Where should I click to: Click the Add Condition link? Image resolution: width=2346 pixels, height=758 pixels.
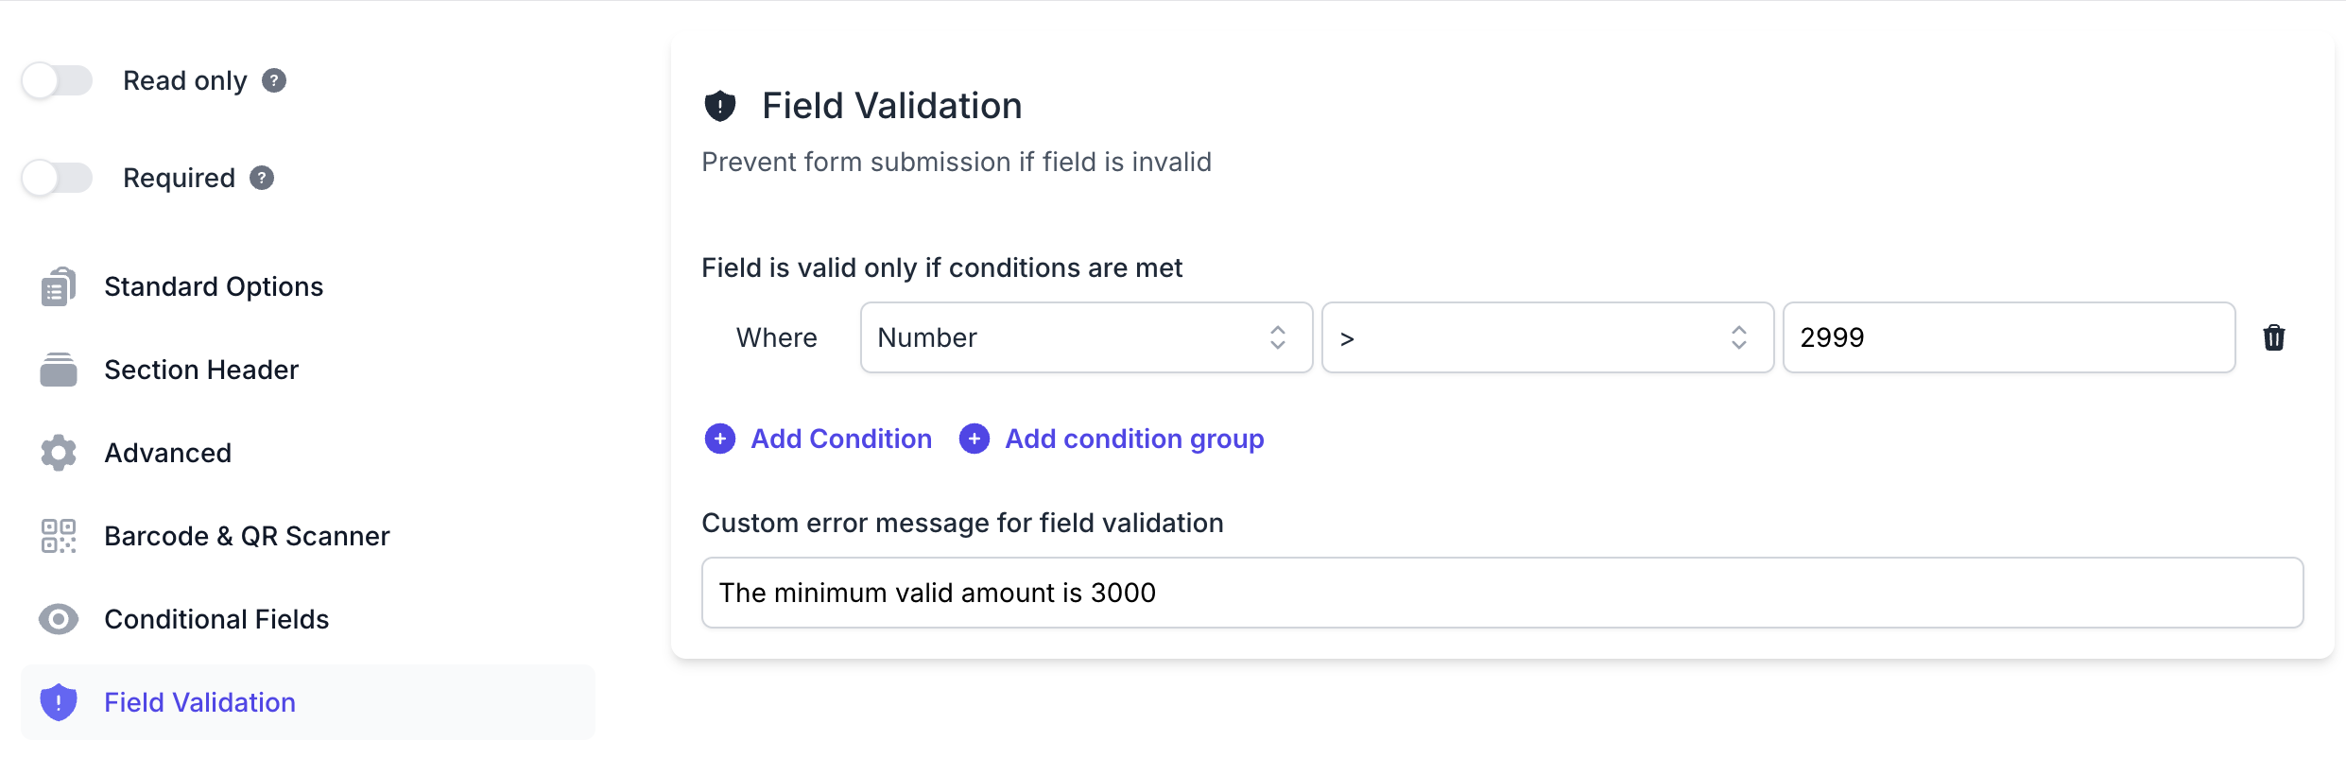pyautogui.click(x=841, y=439)
